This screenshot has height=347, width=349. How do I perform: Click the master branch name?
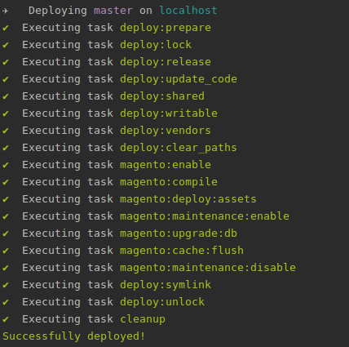point(113,11)
